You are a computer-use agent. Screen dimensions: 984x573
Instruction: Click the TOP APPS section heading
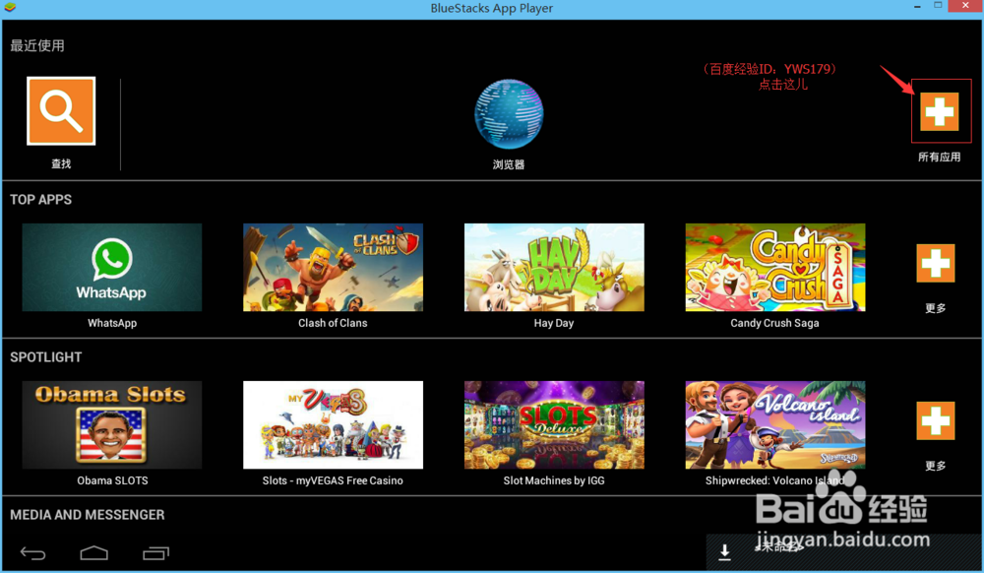(x=40, y=200)
